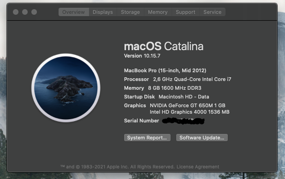The image size is (285, 179).
Task: Click the Macintosh HD - Data value
Action: pos(184,97)
